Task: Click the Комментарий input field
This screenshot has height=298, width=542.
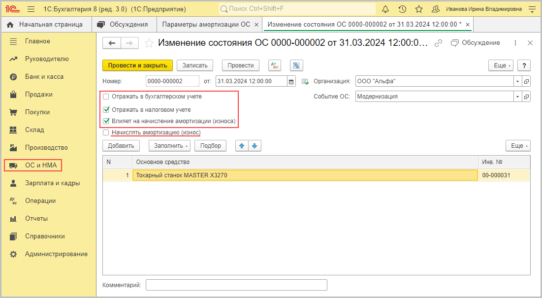Action: click(x=236, y=285)
